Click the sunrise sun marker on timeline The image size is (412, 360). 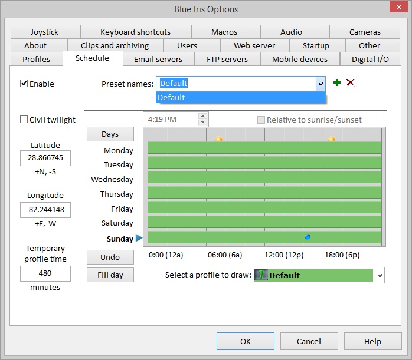coord(218,139)
